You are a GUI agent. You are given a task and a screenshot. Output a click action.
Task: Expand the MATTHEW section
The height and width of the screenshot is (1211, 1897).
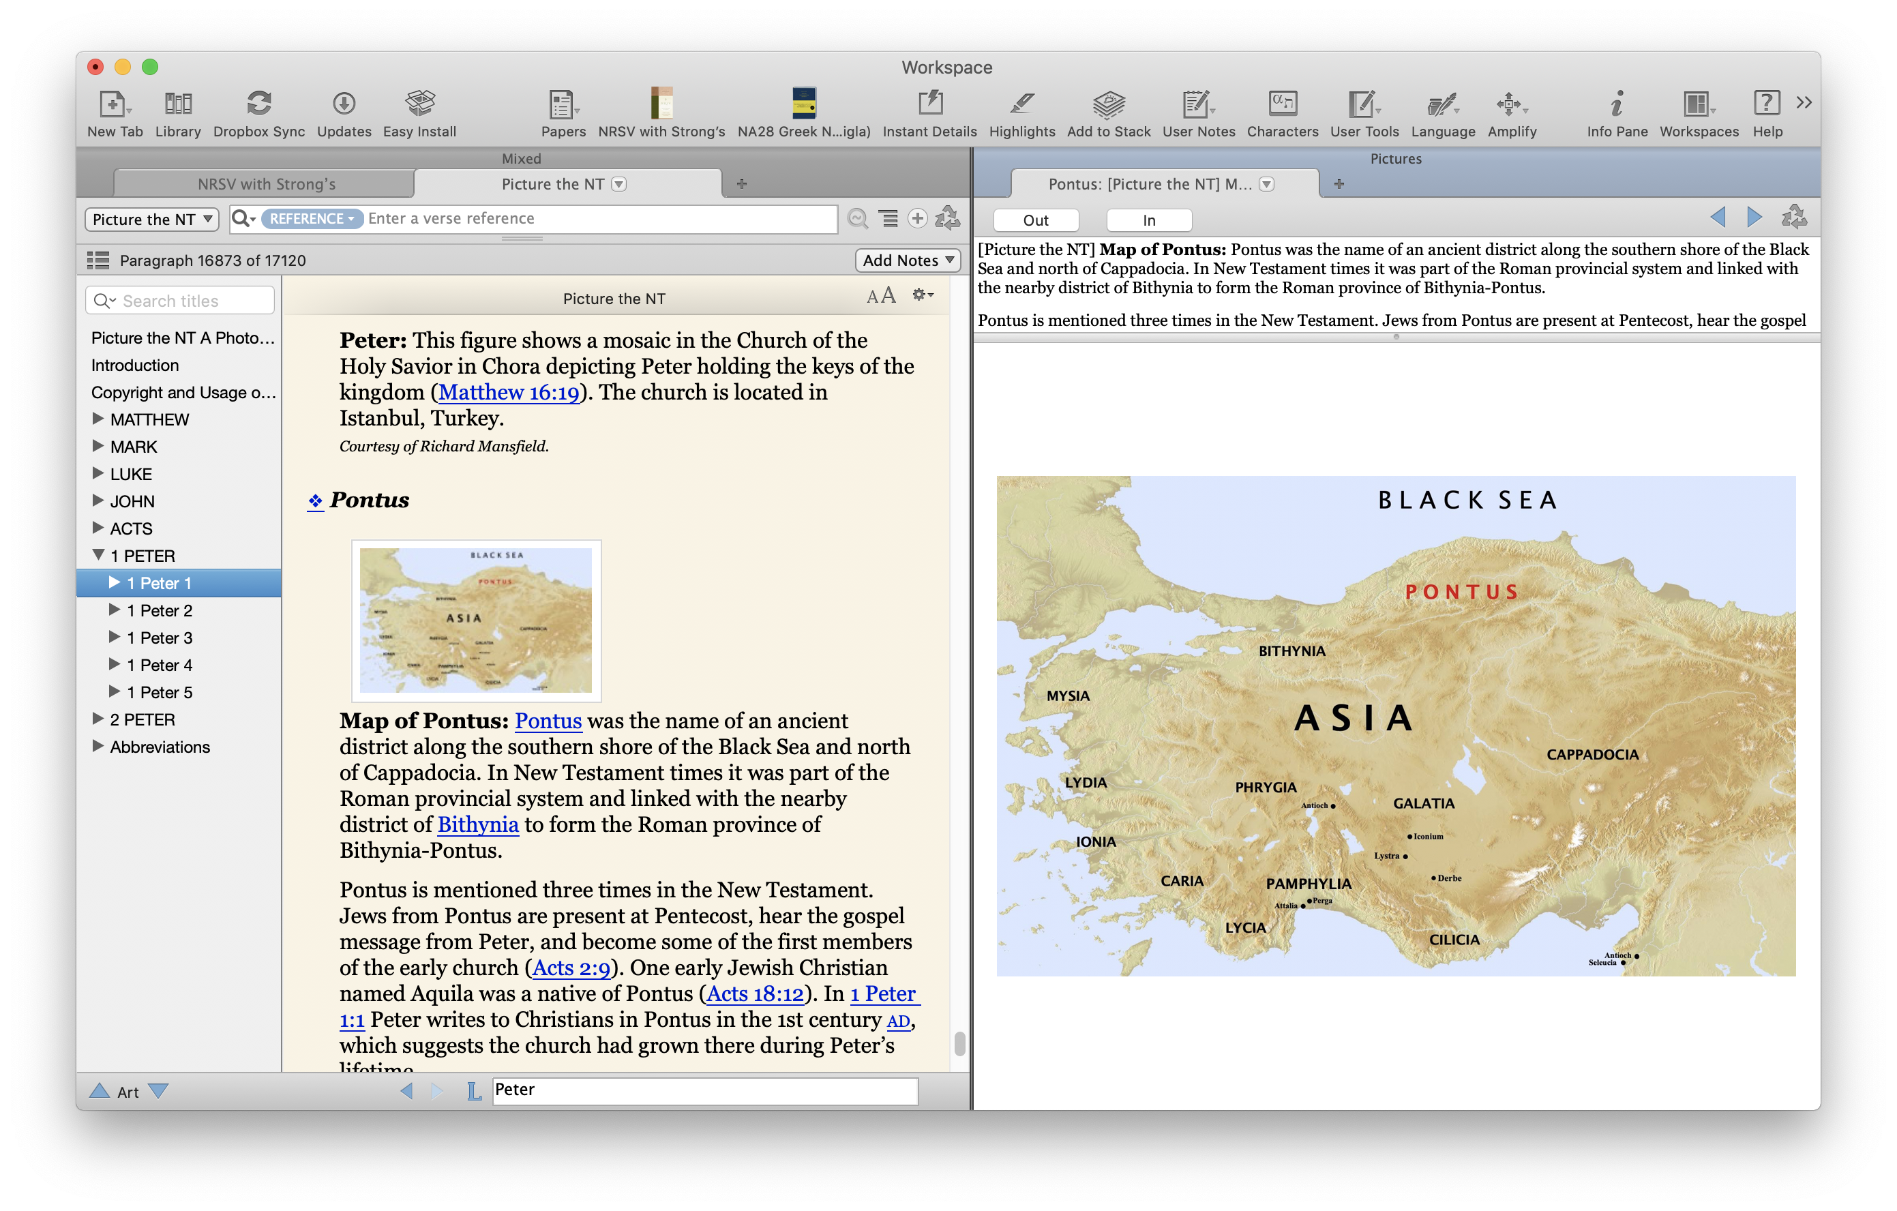coord(98,419)
